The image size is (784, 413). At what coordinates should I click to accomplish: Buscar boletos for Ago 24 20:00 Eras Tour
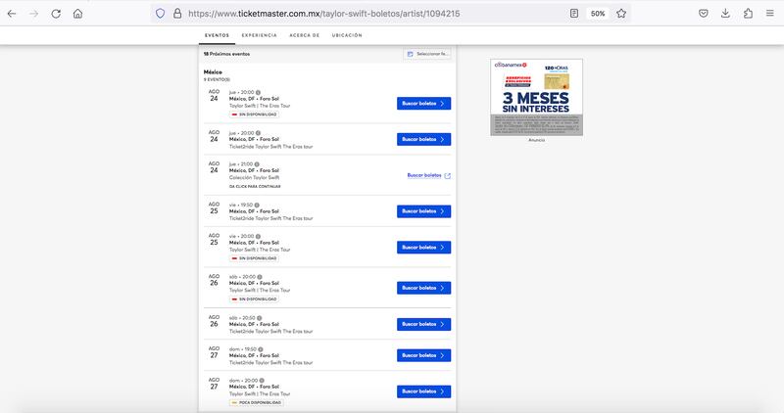click(424, 104)
